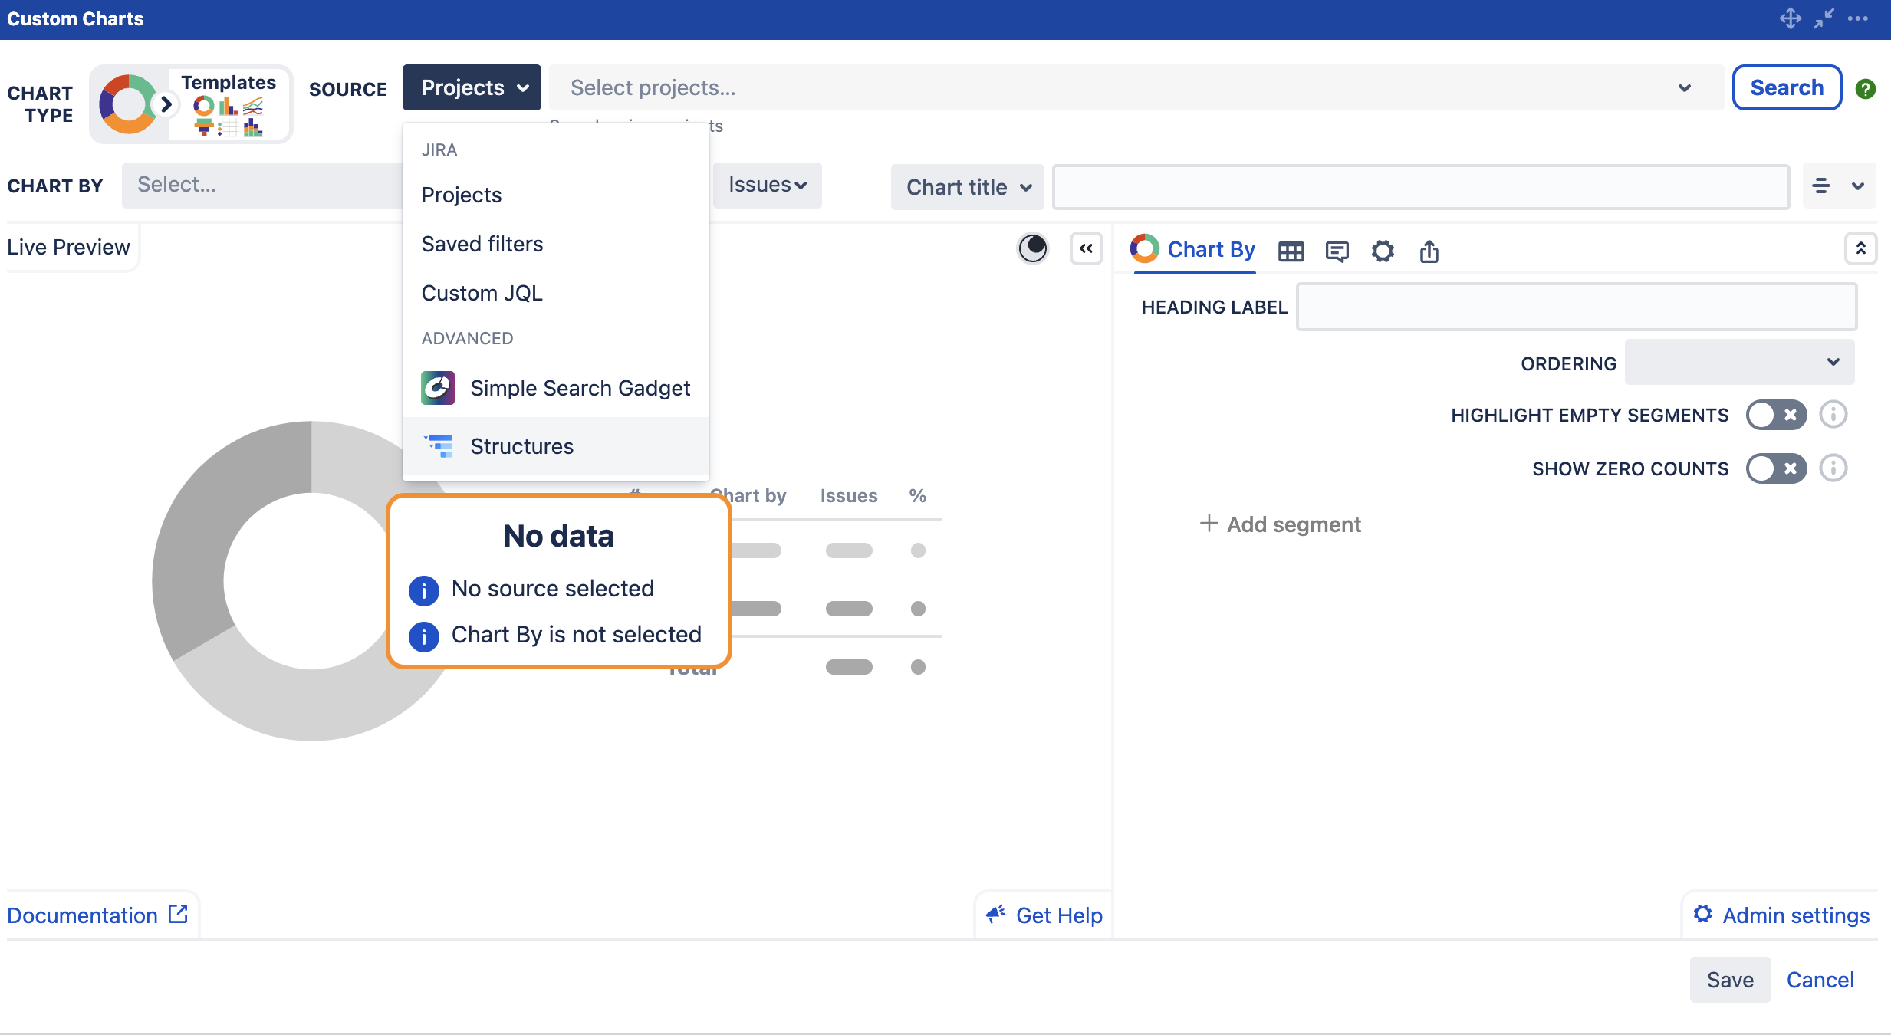Open the gear options tab icon
The image size is (1891, 1035).
[x=1383, y=251]
